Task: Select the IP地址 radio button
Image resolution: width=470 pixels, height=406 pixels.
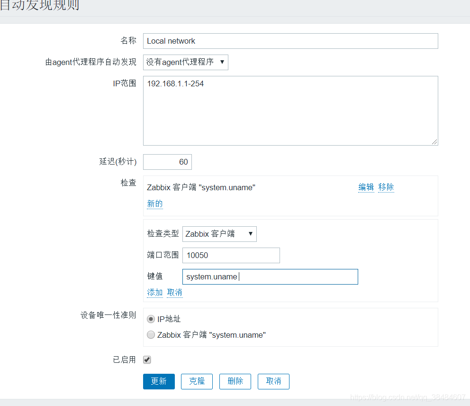Action: click(x=151, y=319)
